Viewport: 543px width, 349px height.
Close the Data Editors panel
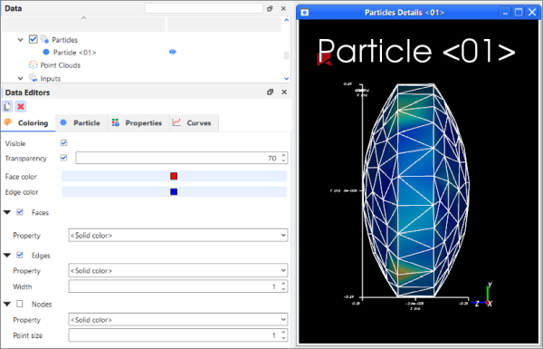click(284, 92)
